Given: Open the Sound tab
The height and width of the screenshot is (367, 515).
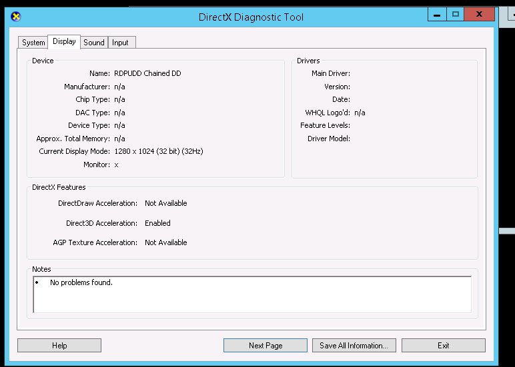Looking at the screenshot, I should tap(94, 43).
